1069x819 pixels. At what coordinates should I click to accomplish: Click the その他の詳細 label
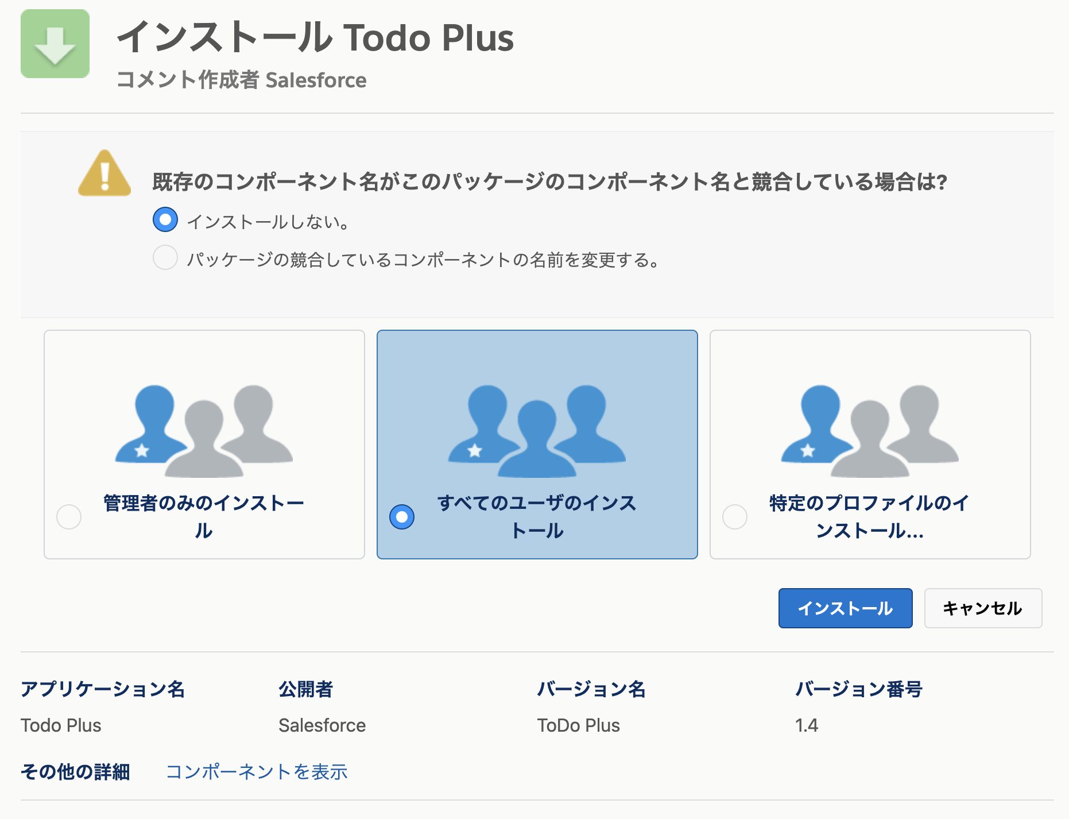[x=75, y=771]
